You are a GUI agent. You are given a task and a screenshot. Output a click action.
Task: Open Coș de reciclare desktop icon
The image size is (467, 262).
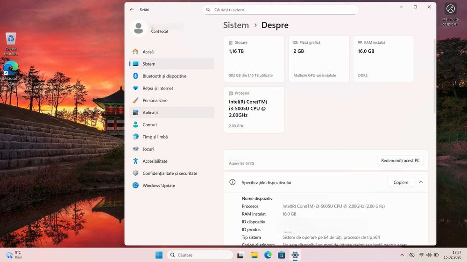click(11, 43)
